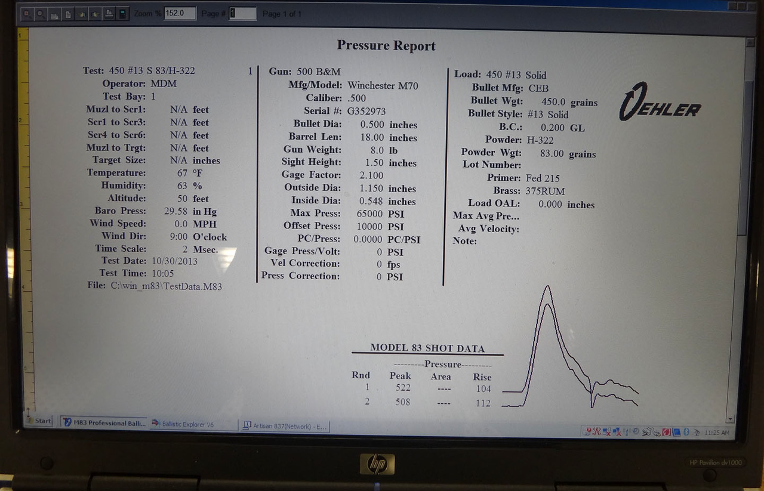
Task: Go to previous page with left-pointing hand icon
Action: pos(81,14)
